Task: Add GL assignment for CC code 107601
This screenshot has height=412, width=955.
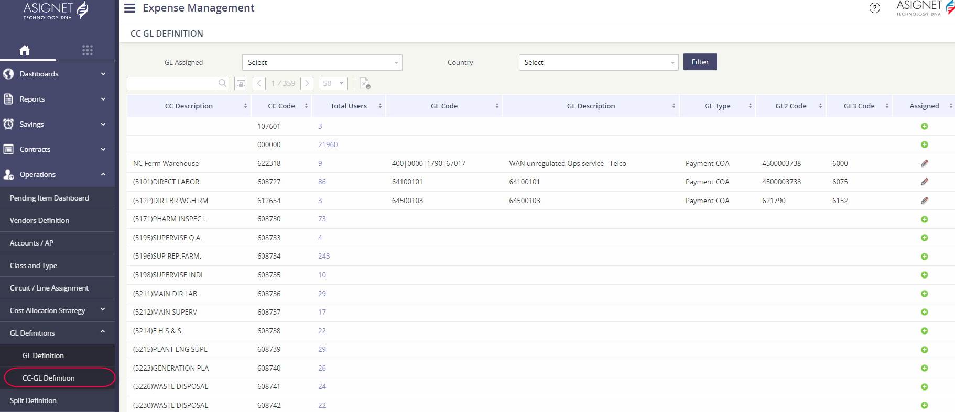Action: [x=925, y=126]
